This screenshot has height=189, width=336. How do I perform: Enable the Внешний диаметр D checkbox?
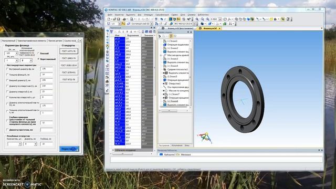(7, 80)
